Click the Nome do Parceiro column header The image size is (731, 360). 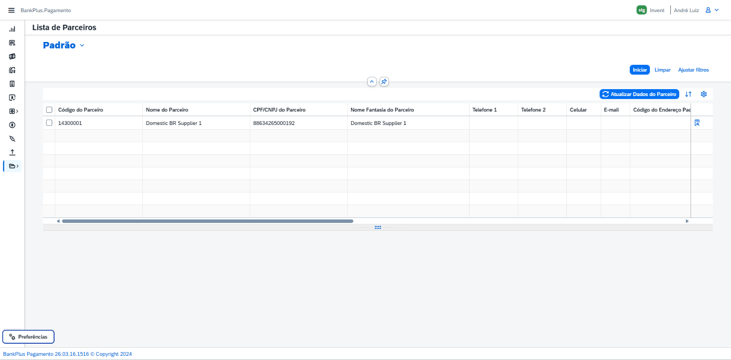coord(196,110)
